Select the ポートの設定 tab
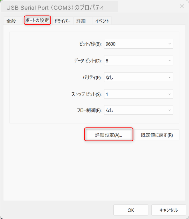Viewport: 189px width, 219px height. coord(37,20)
